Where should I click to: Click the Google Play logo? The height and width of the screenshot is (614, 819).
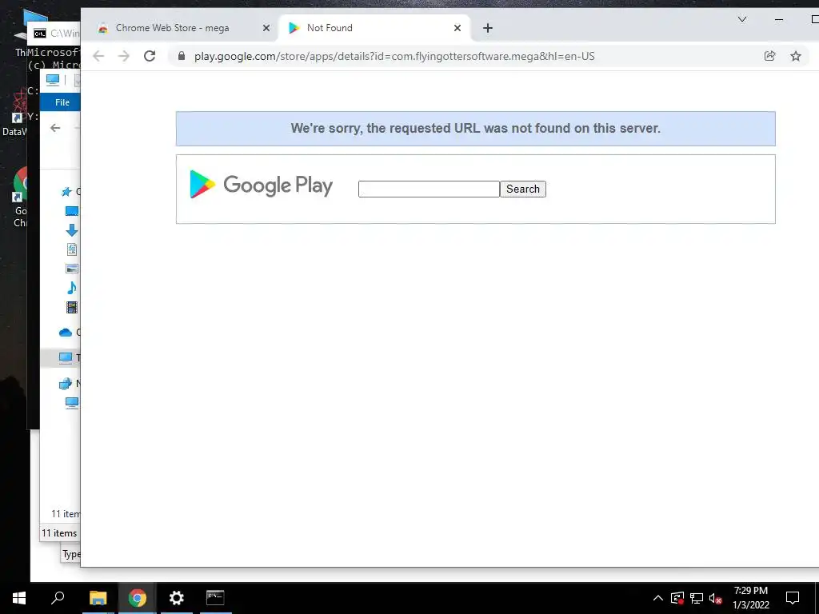tap(262, 185)
